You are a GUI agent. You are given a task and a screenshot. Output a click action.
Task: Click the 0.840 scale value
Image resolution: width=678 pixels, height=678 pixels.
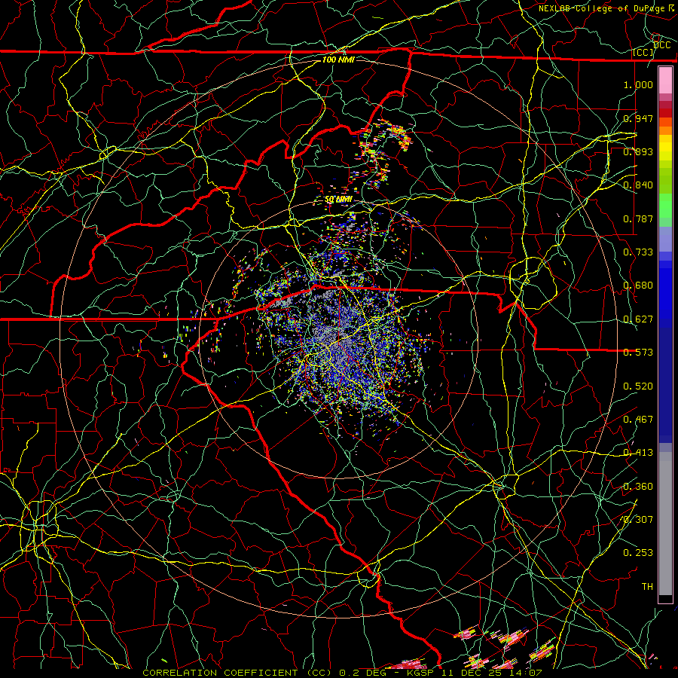[638, 185]
